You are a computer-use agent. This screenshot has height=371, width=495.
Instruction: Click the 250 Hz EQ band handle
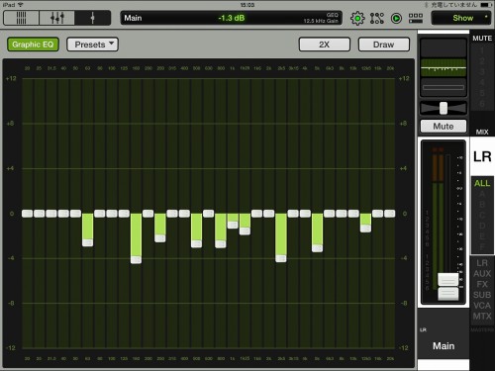click(x=160, y=238)
